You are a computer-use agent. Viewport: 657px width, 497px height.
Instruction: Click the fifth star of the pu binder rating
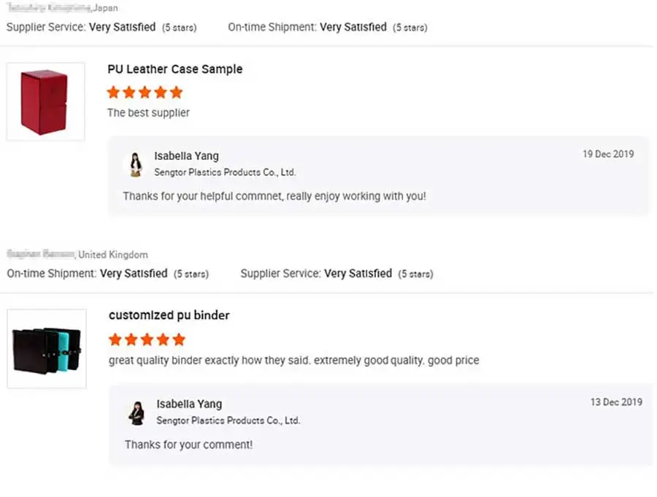179,339
